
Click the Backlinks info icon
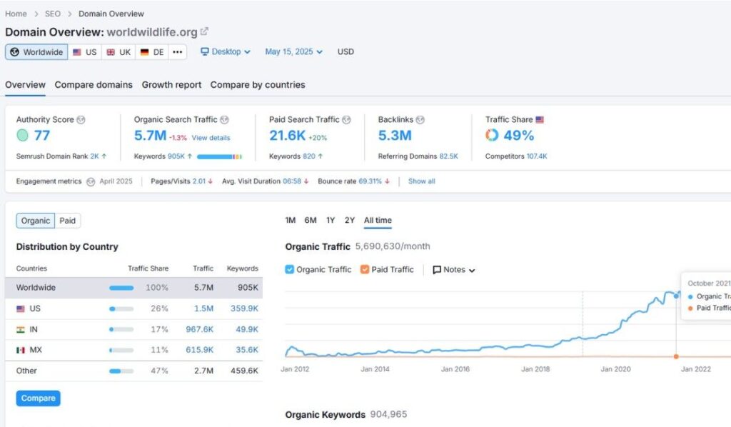pyautogui.click(x=420, y=120)
